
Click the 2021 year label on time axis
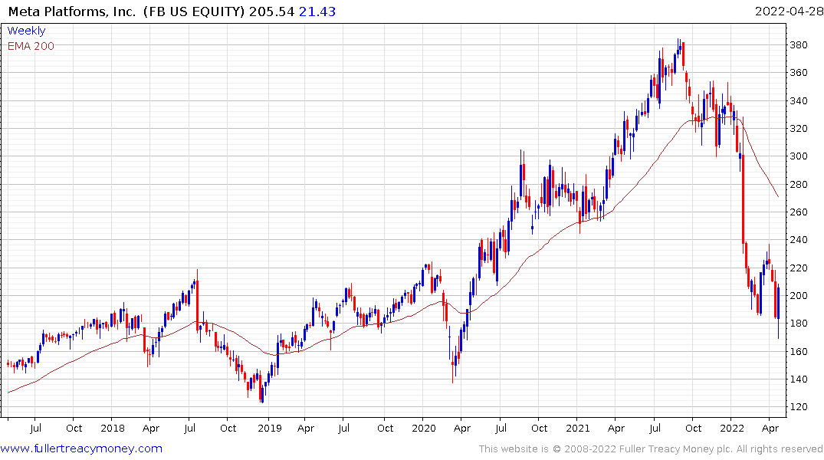pos(578,428)
